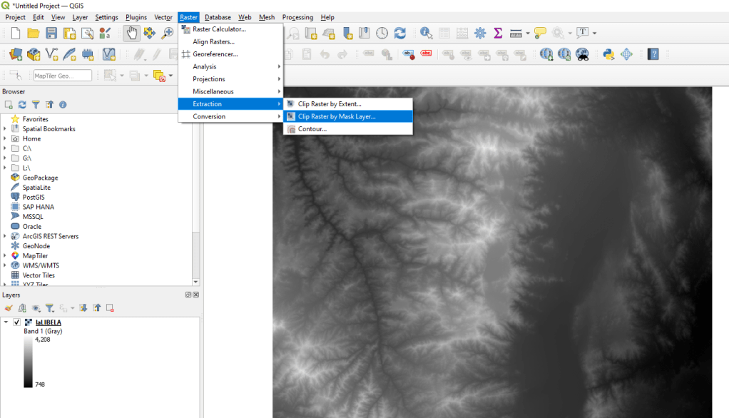Click the MapTiler Geocoding search field

(62, 76)
